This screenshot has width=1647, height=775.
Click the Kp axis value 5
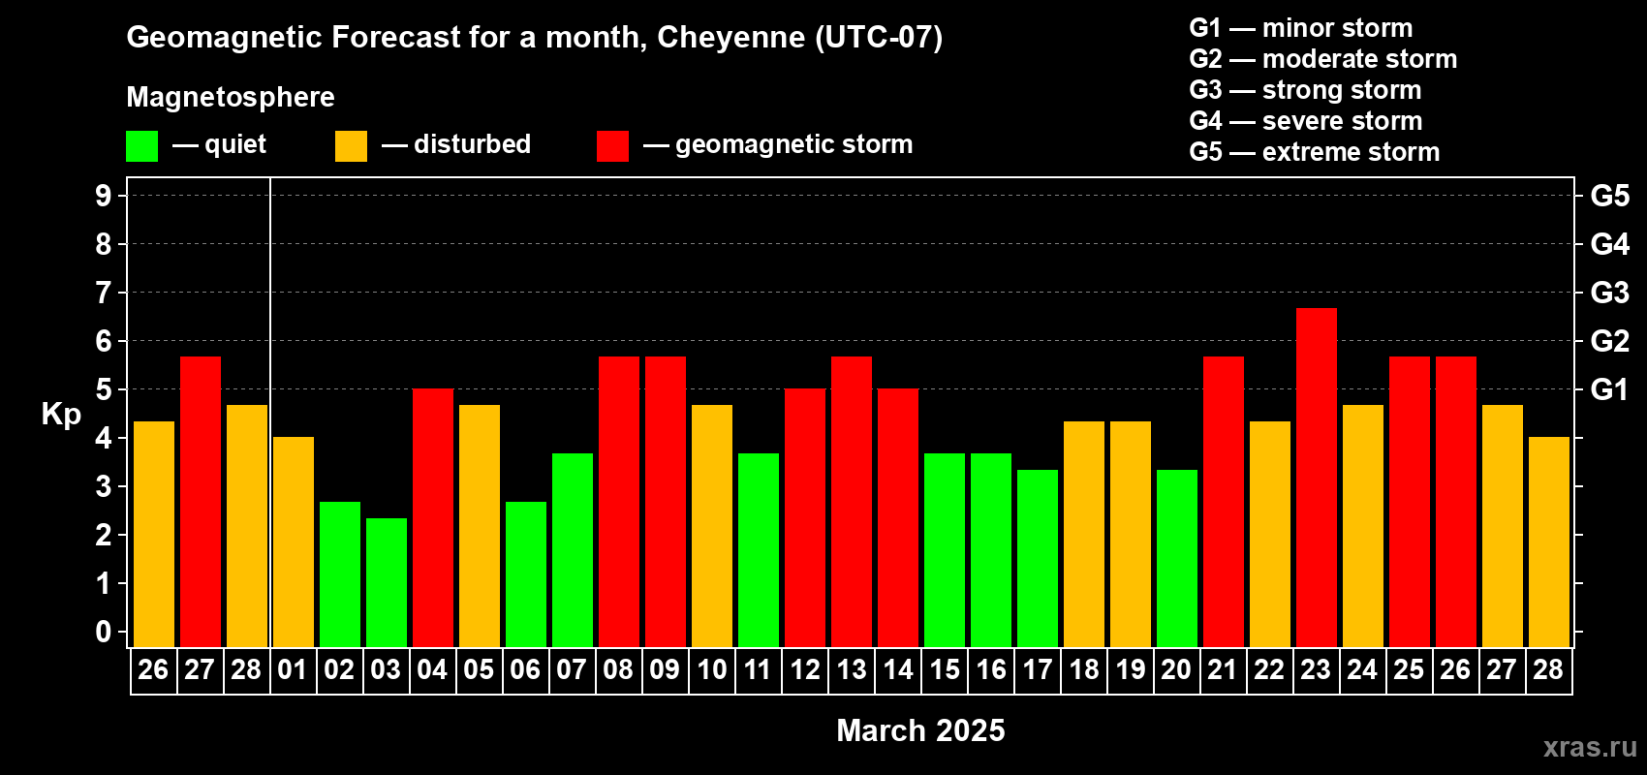point(104,389)
